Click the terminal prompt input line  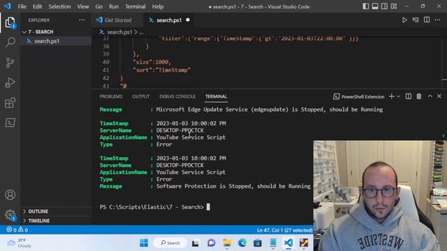tap(155, 207)
